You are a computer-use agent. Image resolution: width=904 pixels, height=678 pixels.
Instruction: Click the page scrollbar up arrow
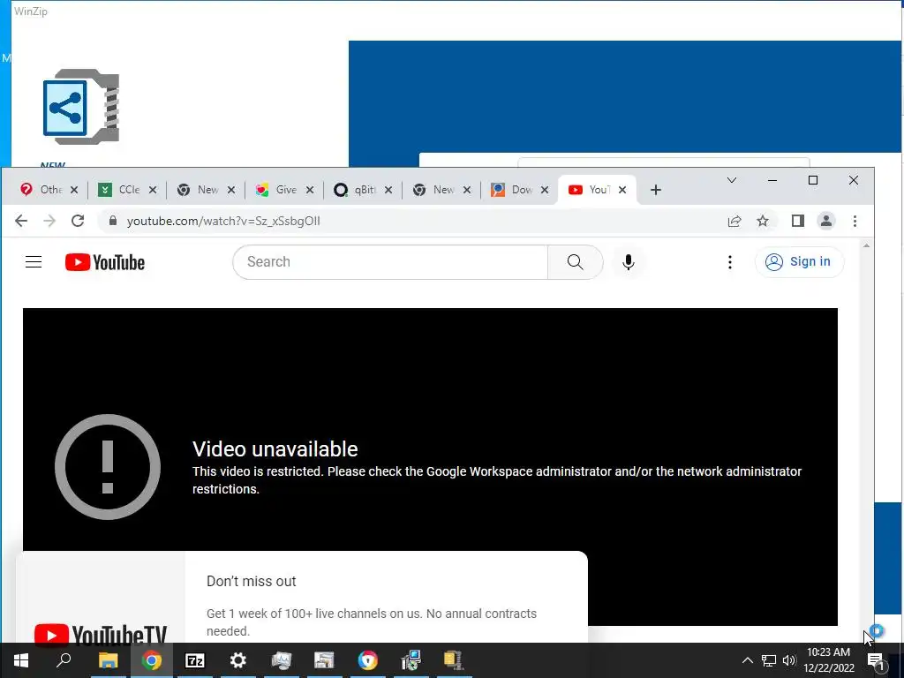(x=866, y=246)
